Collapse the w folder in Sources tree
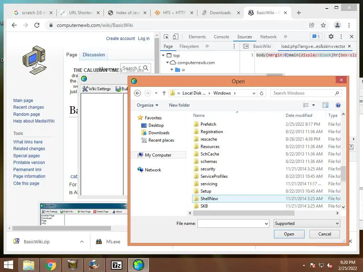 coord(172,70)
